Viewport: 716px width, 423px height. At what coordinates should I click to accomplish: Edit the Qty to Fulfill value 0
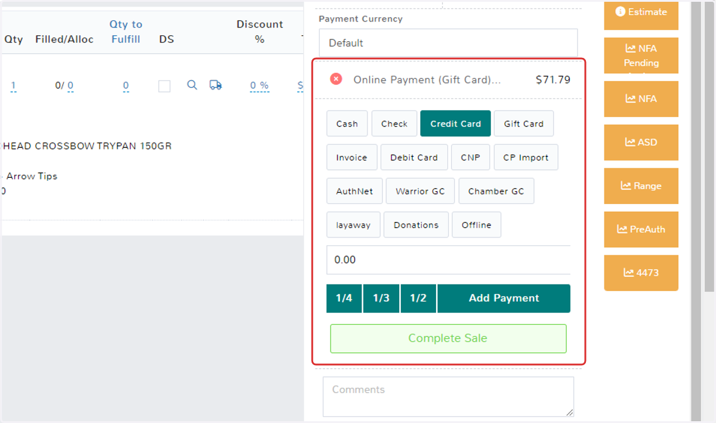pos(126,86)
